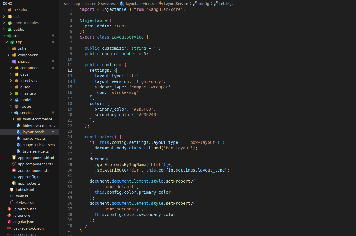Expand the .angular folder
The height and width of the screenshot is (236, 356).
[4, 10]
